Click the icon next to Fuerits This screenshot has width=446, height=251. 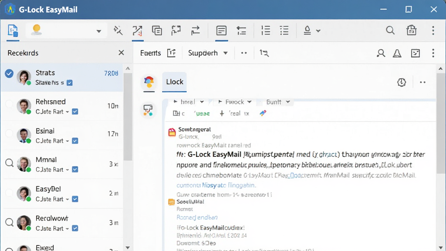coord(172,53)
